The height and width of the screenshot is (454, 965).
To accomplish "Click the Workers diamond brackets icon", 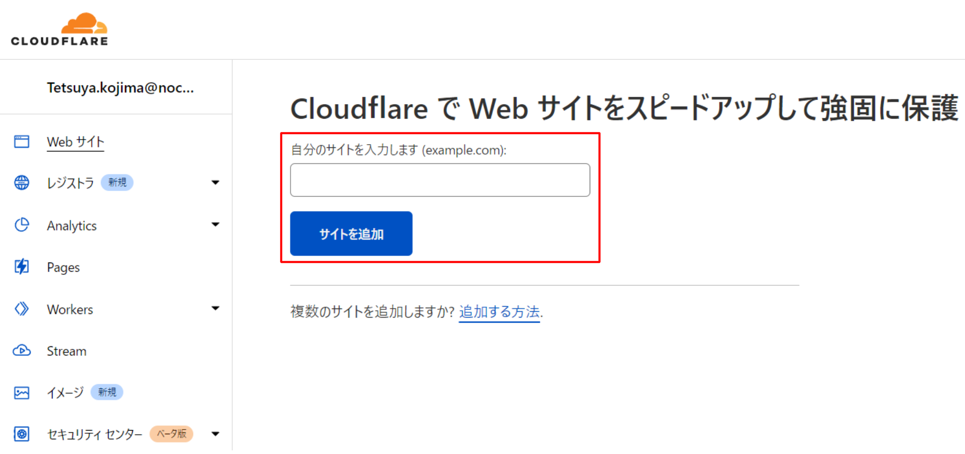I will click(x=22, y=309).
